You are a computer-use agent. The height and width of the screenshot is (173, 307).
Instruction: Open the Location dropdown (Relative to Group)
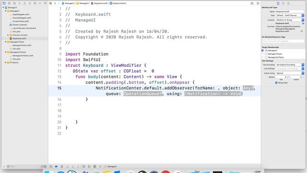pyautogui.click(x=290, y=20)
